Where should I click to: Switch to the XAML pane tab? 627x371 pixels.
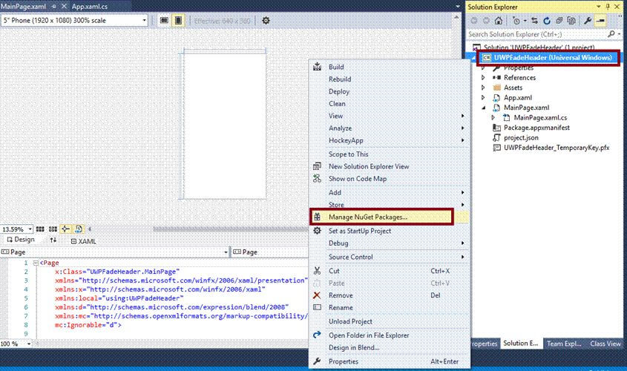tap(84, 241)
